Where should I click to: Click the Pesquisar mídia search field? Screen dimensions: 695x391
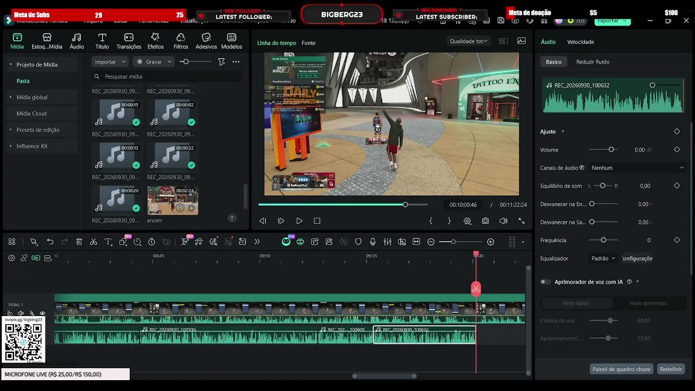[x=166, y=77]
